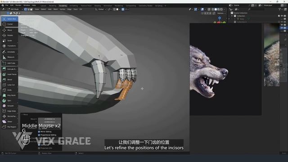
Task: Choose the Annotate tool
Action: [10, 52]
